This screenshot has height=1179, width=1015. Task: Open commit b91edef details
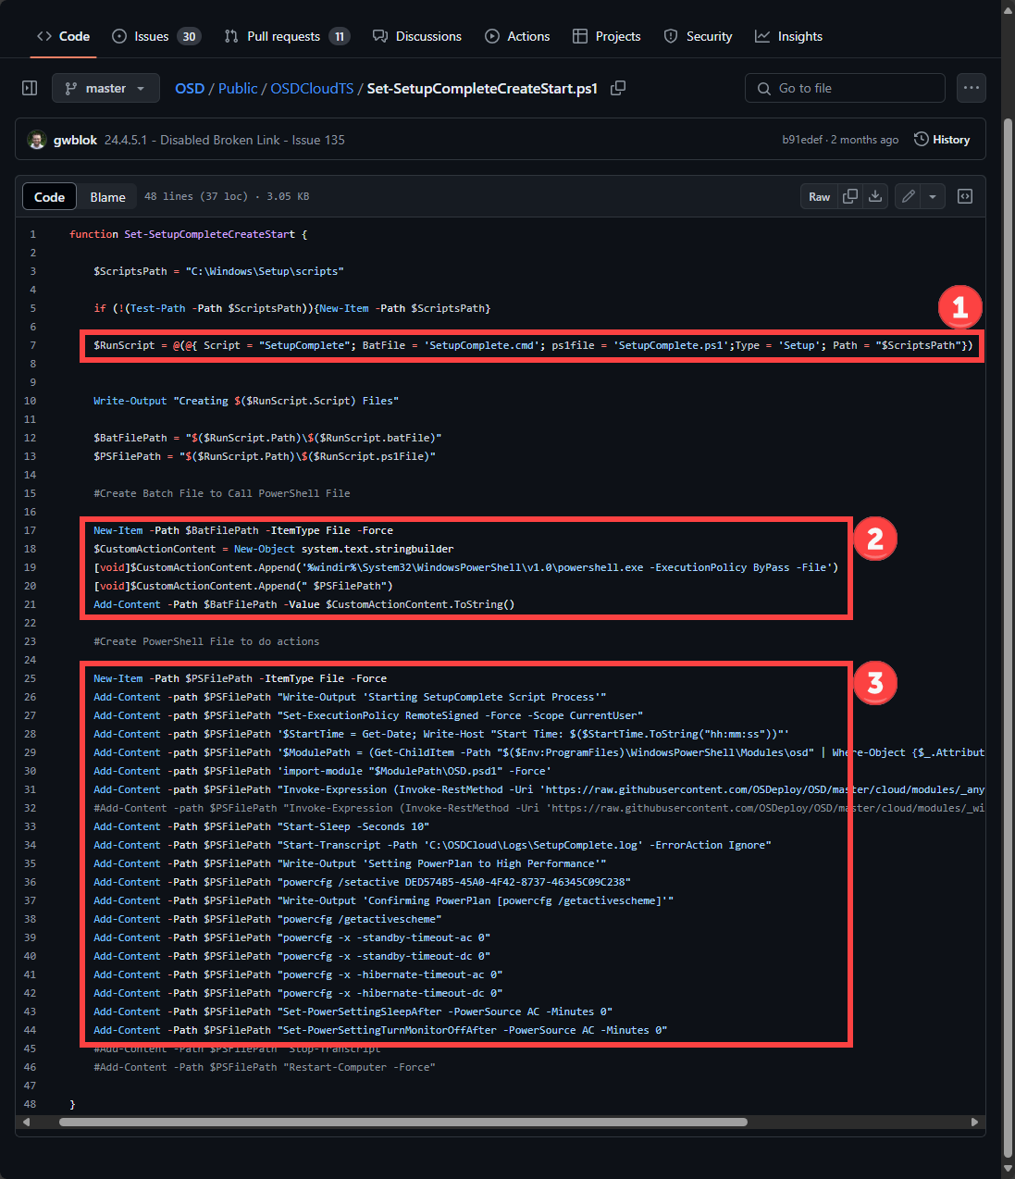[x=801, y=139]
